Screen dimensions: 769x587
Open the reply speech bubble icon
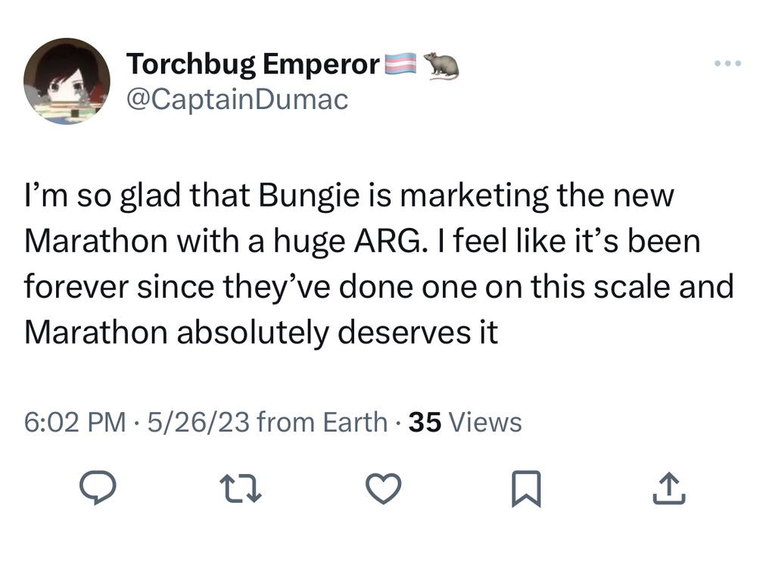click(x=98, y=490)
